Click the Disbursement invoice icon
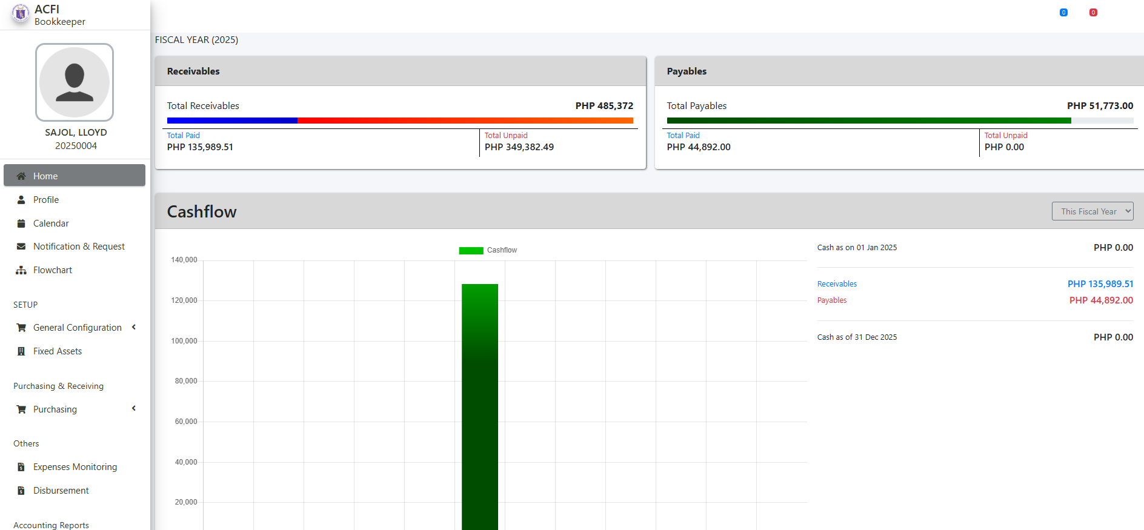The image size is (1144, 530). tap(21, 491)
